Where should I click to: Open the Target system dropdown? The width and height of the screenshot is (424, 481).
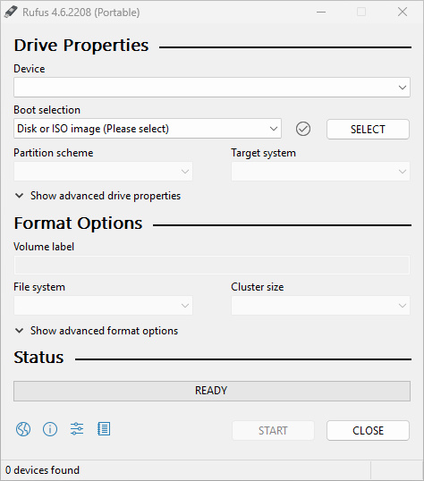tap(320, 171)
